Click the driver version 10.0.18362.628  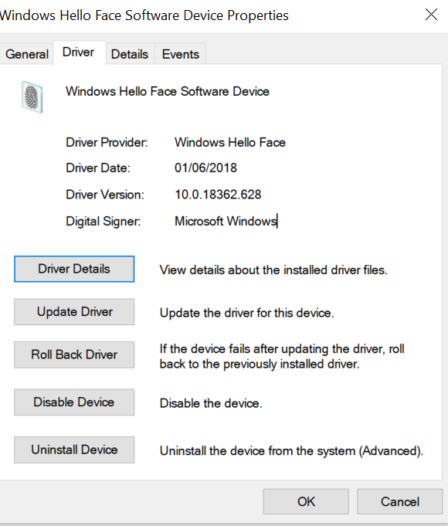(218, 195)
